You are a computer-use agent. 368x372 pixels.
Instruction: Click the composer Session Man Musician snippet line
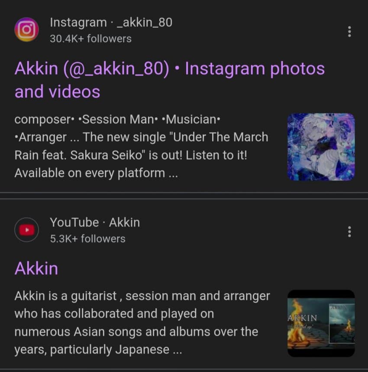117,119
